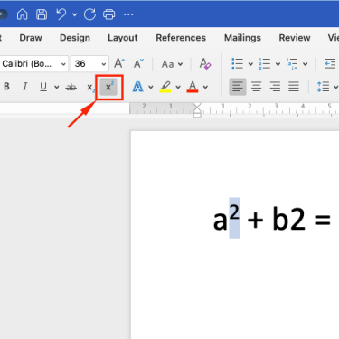Image resolution: width=339 pixels, height=339 pixels.
Task: Open the Layout tab
Action: pos(123,38)
